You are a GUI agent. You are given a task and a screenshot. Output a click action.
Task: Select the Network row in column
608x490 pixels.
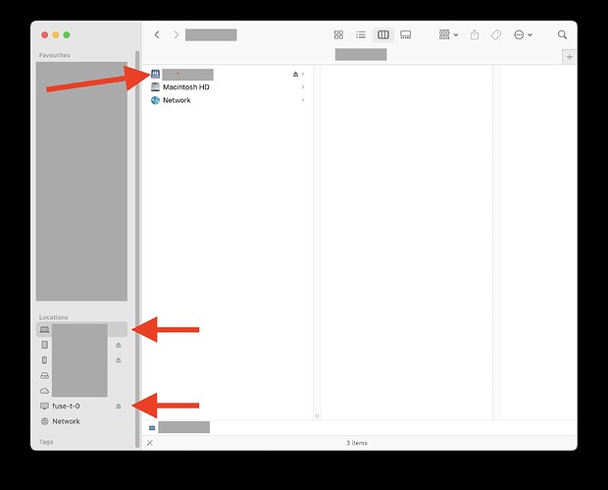click(x=228, y=100)
